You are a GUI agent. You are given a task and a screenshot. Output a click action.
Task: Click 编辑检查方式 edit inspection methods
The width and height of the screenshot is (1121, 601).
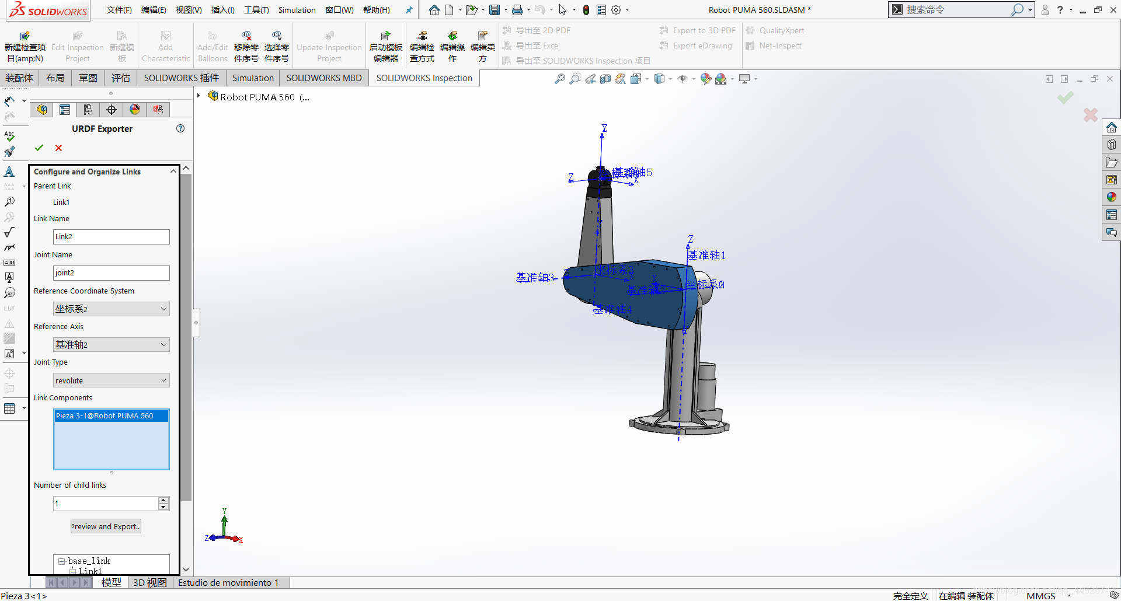point(422,47)
